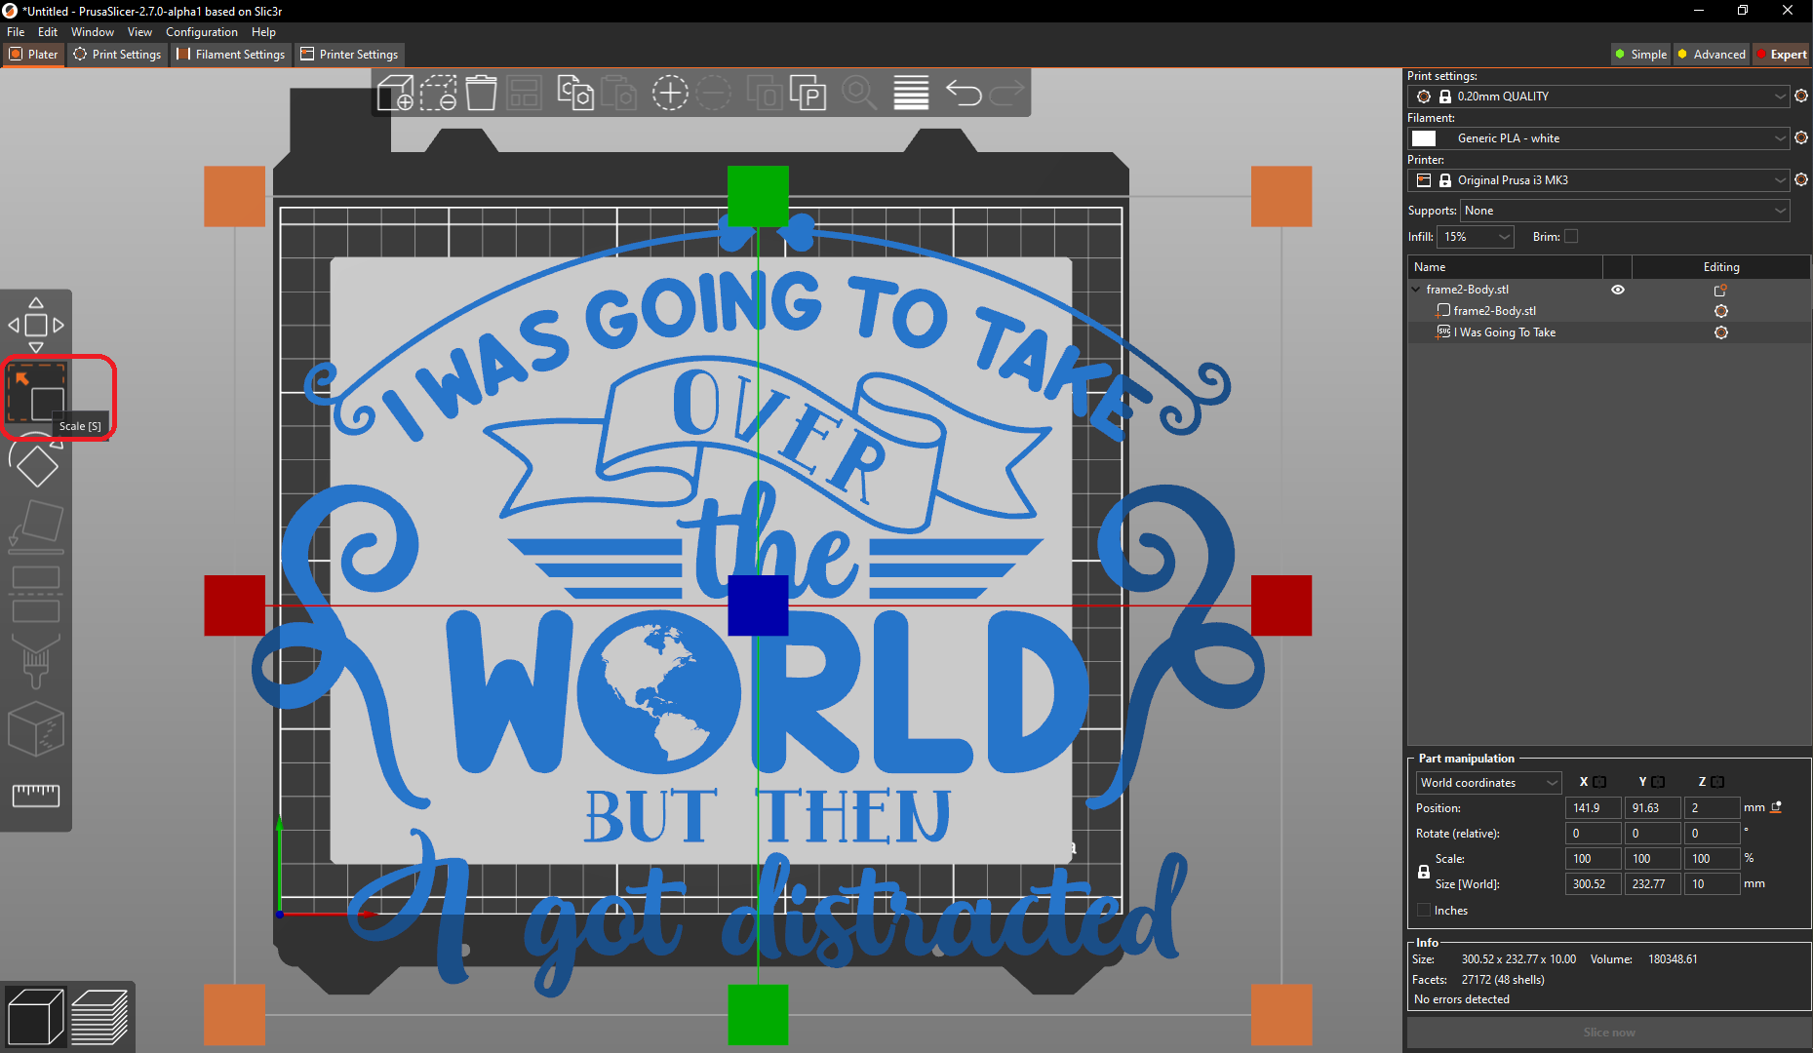Select the Place on face tool

click(x=36, y=525)
